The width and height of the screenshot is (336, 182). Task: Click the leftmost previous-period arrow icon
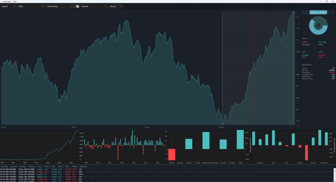(303, 12)
